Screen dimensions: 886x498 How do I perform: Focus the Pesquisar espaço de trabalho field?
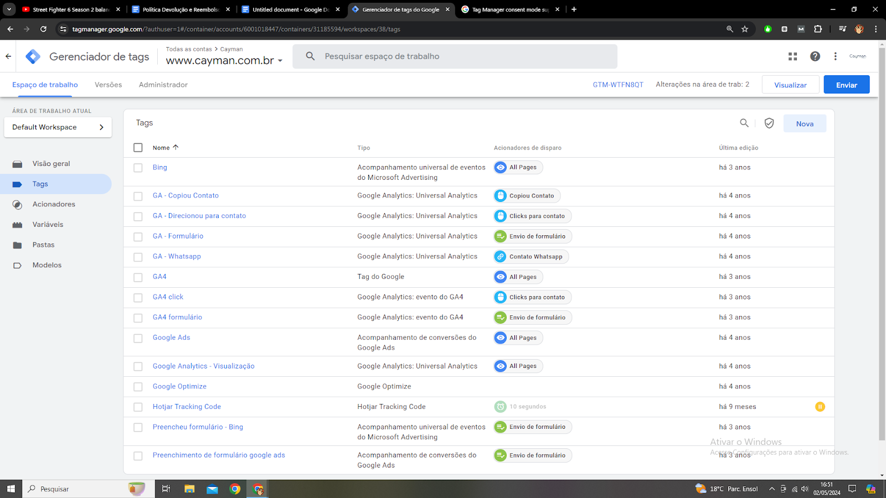(455, 56)
